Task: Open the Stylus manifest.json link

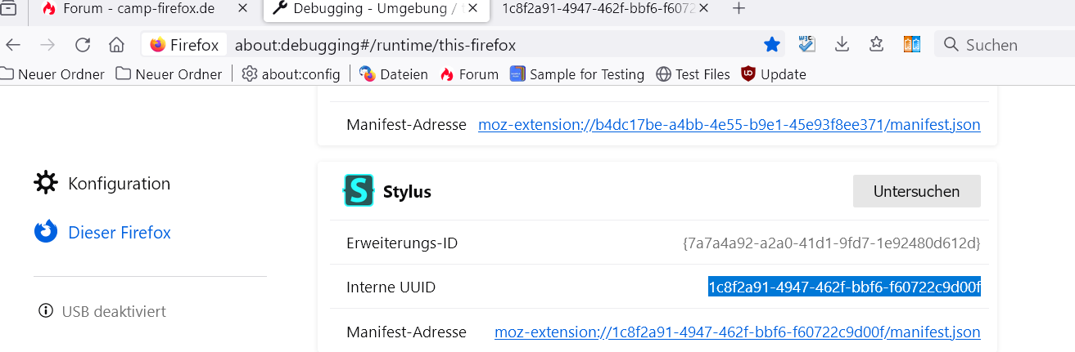Action: [x=737, y=332]
